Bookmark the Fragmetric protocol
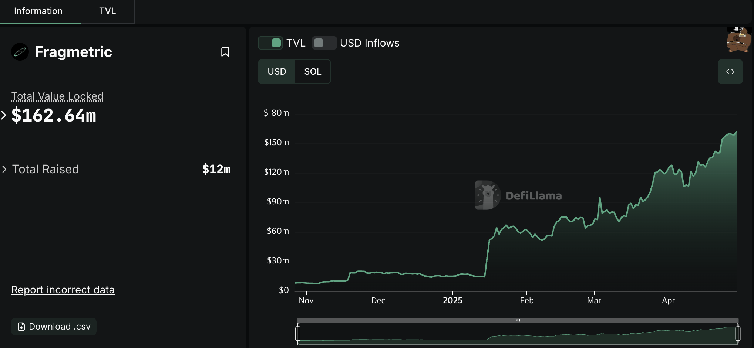Screen dimensions: 754x348 pos(225,52)
